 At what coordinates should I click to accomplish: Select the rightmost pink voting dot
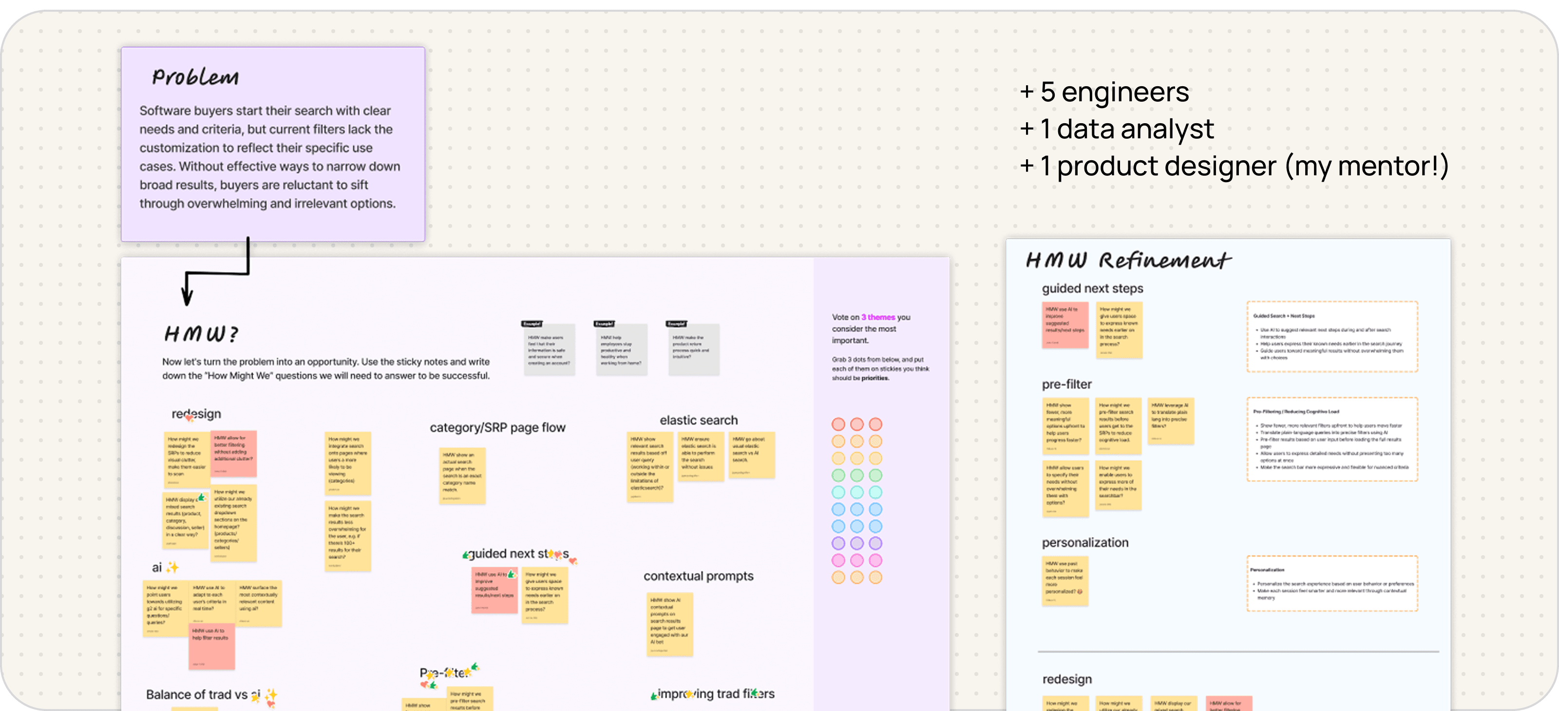[876, 561]
